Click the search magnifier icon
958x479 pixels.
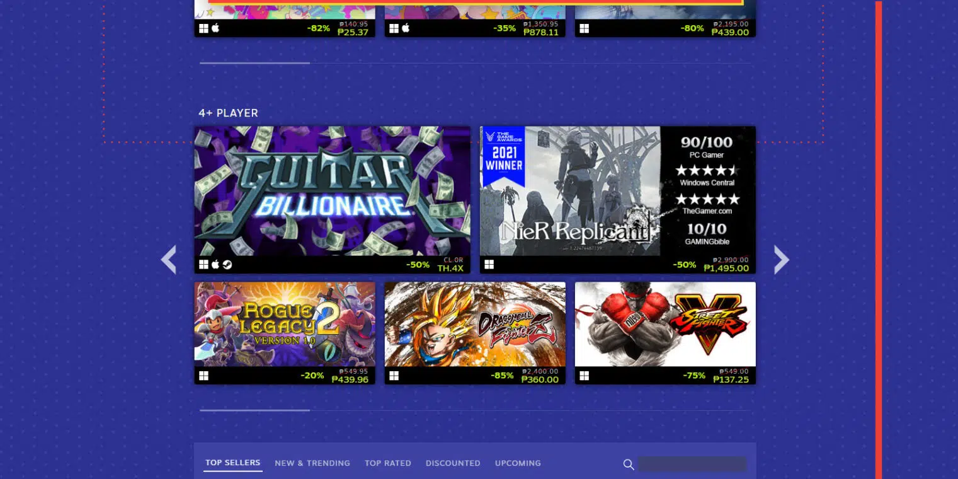pyautogui.click(x=628, y=465)
